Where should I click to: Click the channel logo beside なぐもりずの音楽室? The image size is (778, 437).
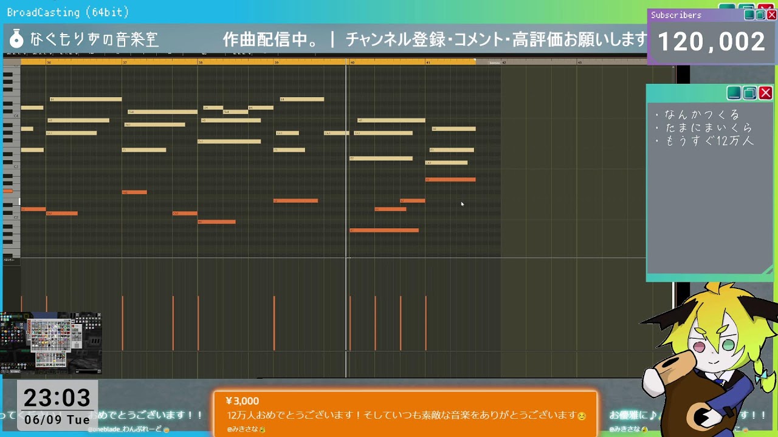[16, 39]
